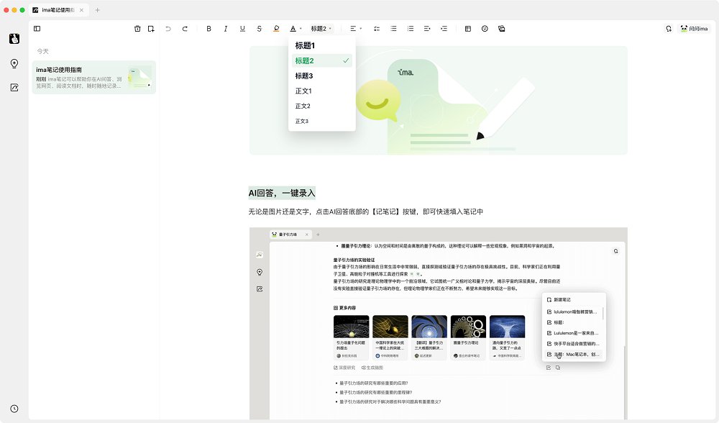Delete the current note with trash icon
Viewport: 719px width, 423px height.
tap(137, 29)
